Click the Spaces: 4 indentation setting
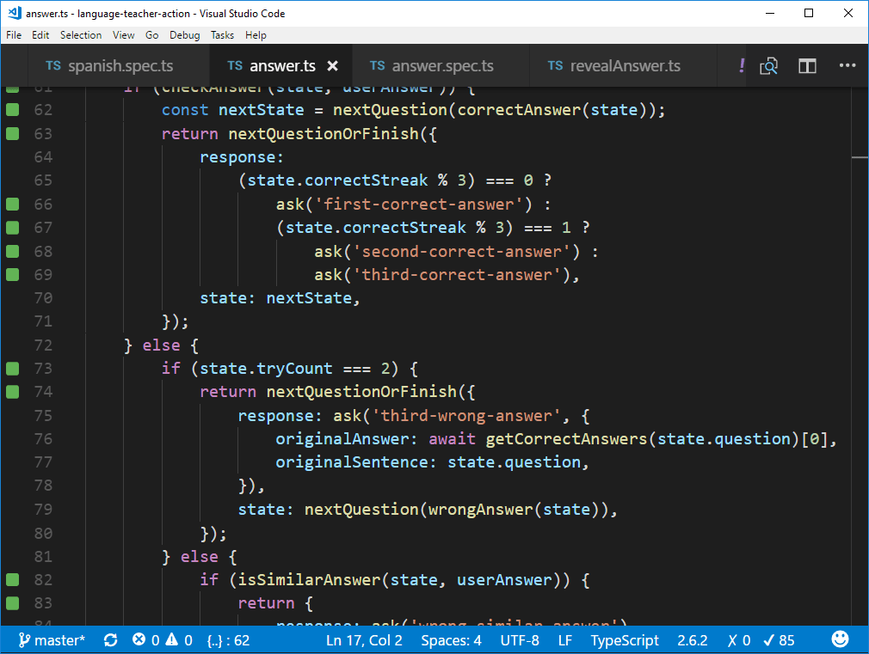Viewport: 869px width, 654px height. [451, 640]
